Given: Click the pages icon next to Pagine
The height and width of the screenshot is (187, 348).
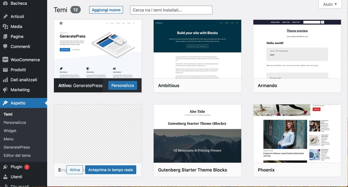Looking at the screenshot, I should coord(5,37).
